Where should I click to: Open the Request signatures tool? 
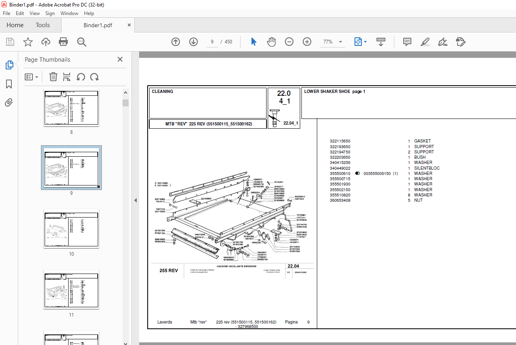point(460,42)
